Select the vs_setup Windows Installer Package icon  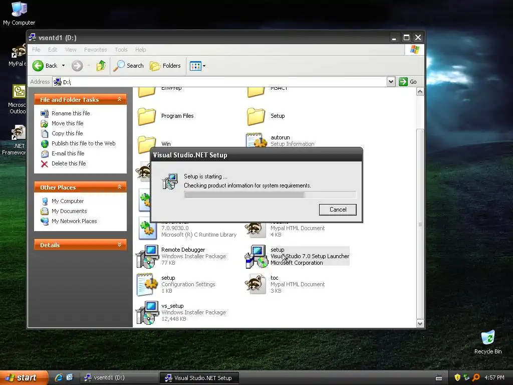(147, 313)
